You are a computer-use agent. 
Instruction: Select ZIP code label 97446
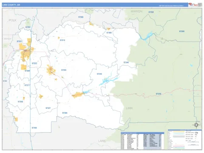coord(34,128)
